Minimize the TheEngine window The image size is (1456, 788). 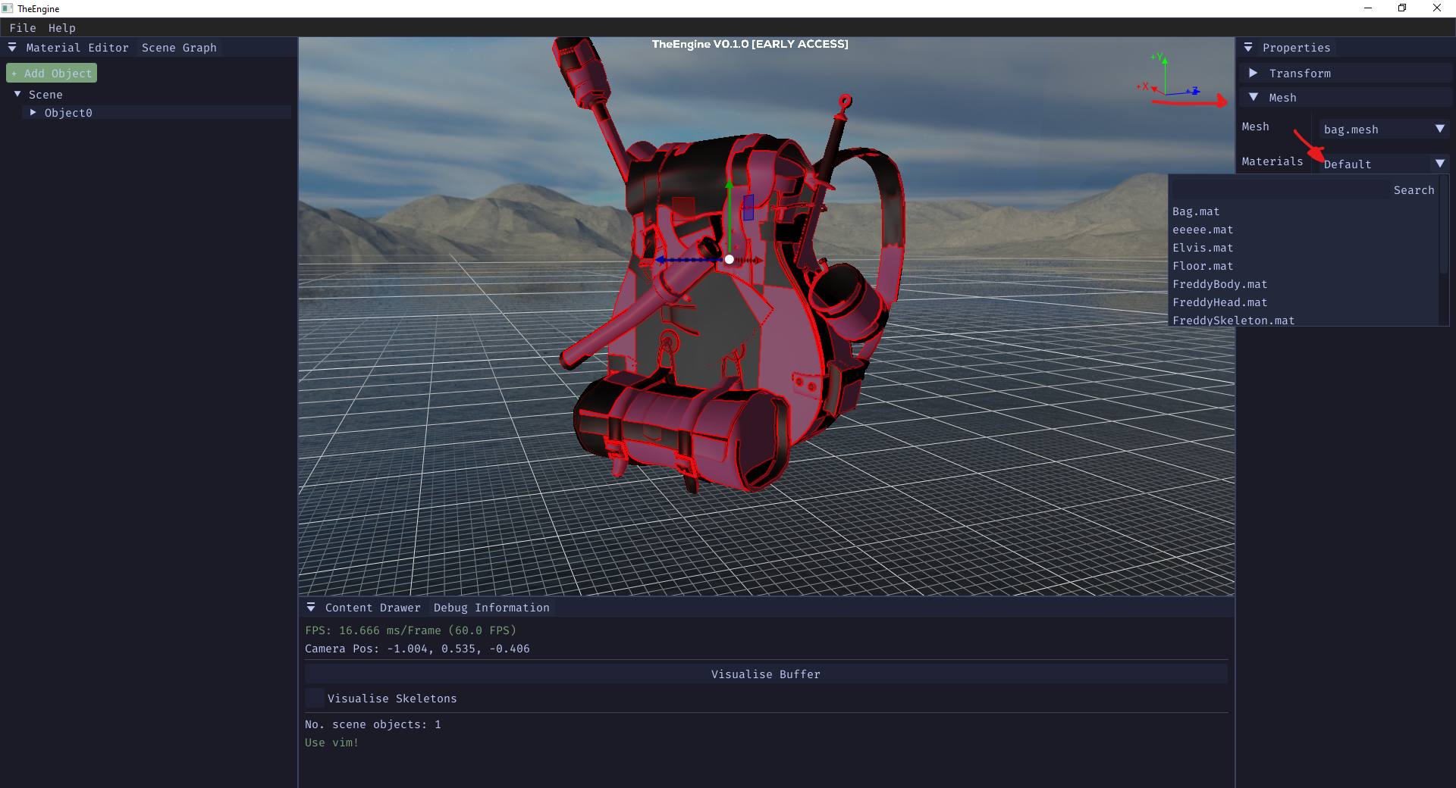pyautogui.click(x=1368, y=8)
